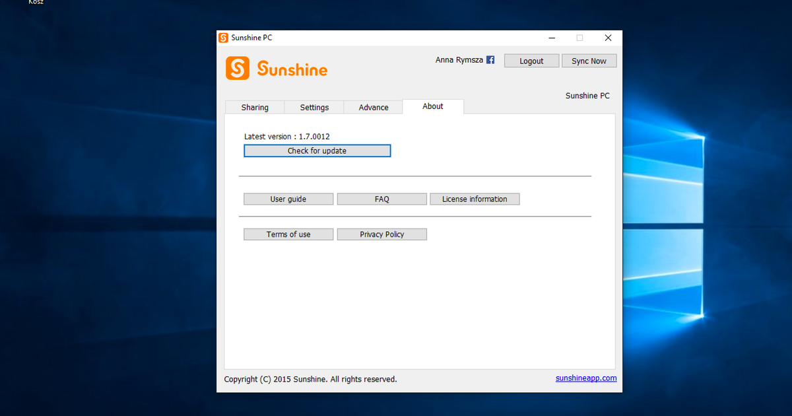Screen dimensions: 792x416
Task: Click the Facebook icon beside Anna Rymsza
Action: click(490, 60)
